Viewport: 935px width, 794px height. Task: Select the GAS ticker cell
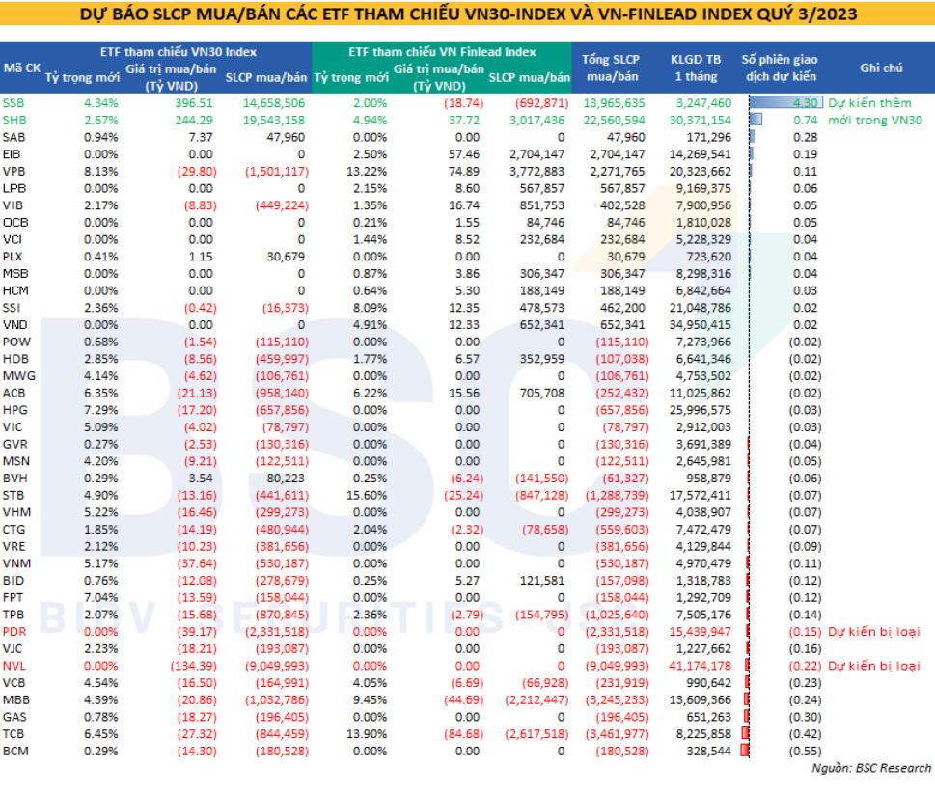pyautogui.click(x=14, y=717)
